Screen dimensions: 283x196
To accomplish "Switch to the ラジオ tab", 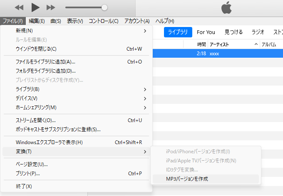I will point(258,32).
